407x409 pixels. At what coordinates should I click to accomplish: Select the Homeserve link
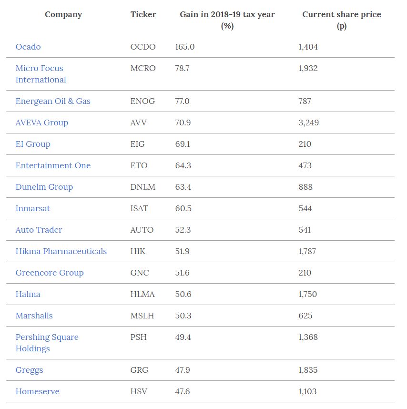tap(37, 392)
